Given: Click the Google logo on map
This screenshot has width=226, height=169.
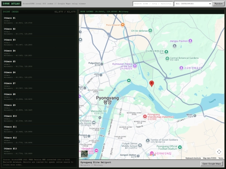Looking at the screenshot, I should (152, 155).
